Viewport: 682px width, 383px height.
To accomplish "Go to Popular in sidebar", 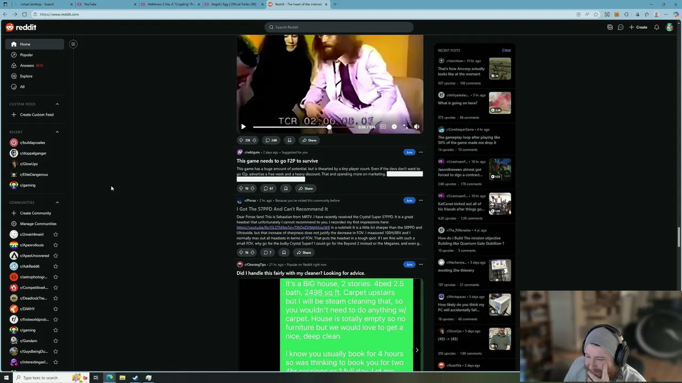I will pos(35,55).
